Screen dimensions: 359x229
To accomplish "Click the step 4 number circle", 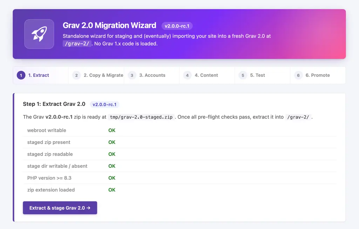I will [187, 75].
